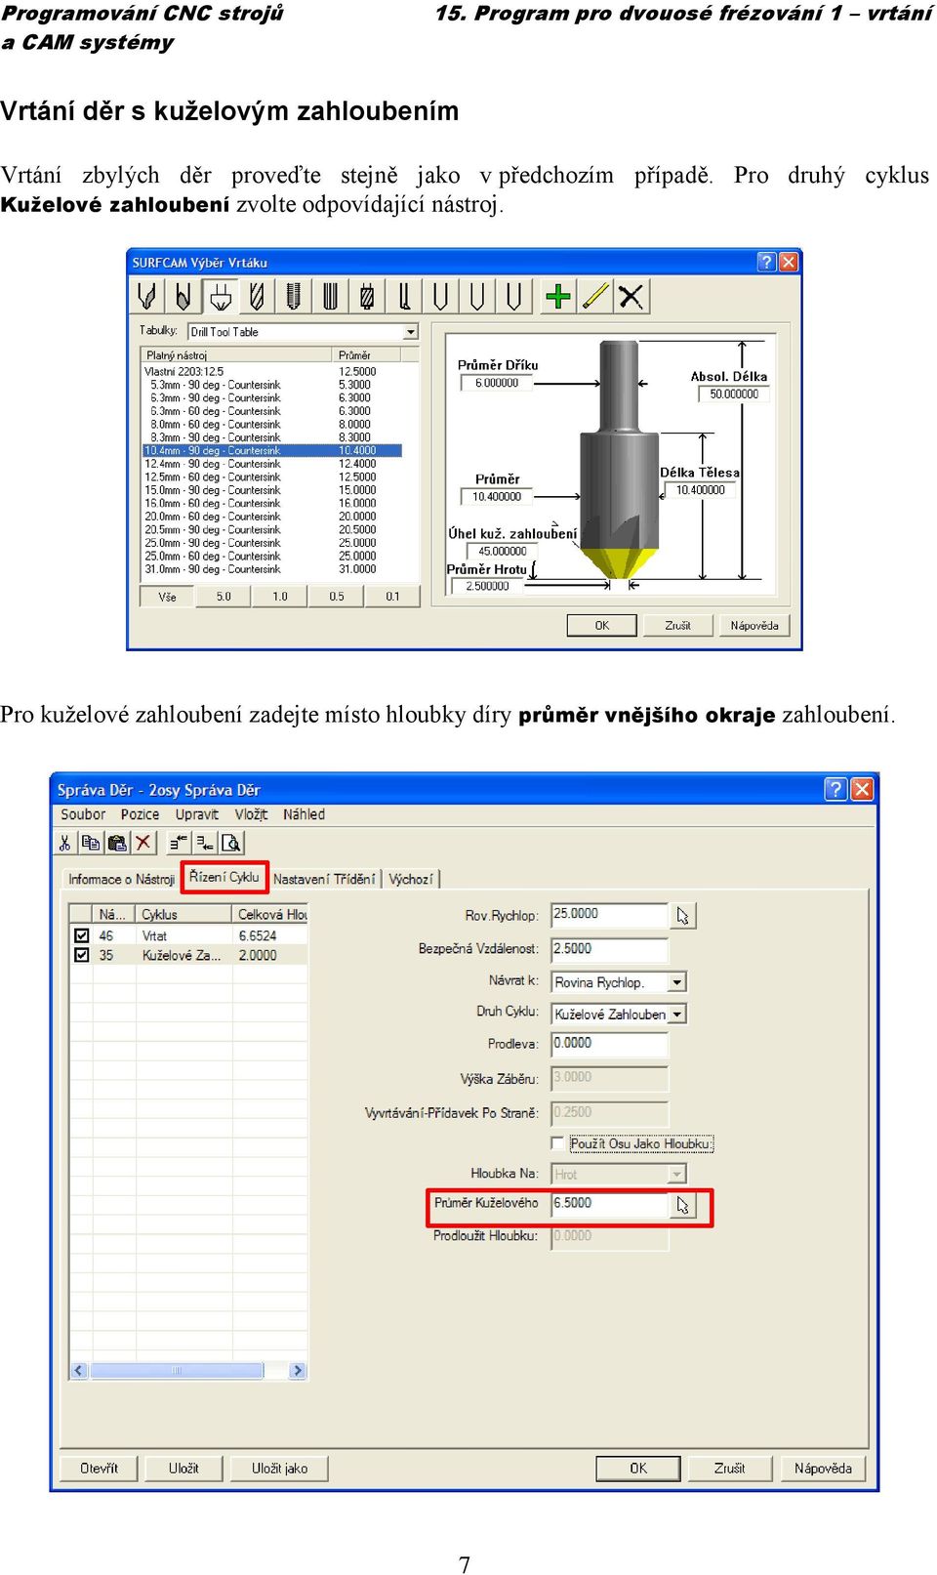This screenshot has height=1575, width=937.
Task: Select the second U-shaped tool icon
Action: point(477,296)
